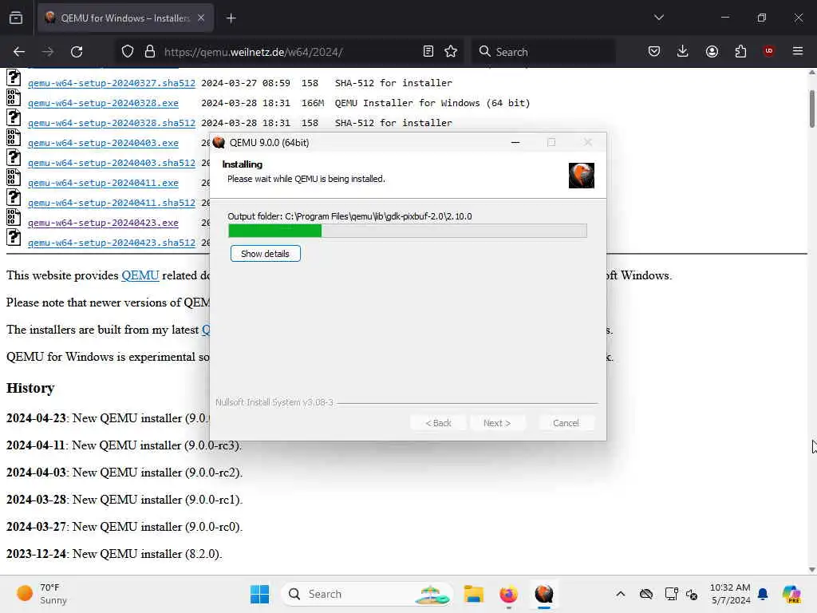Open Firefox account icon

click(712, 52)
